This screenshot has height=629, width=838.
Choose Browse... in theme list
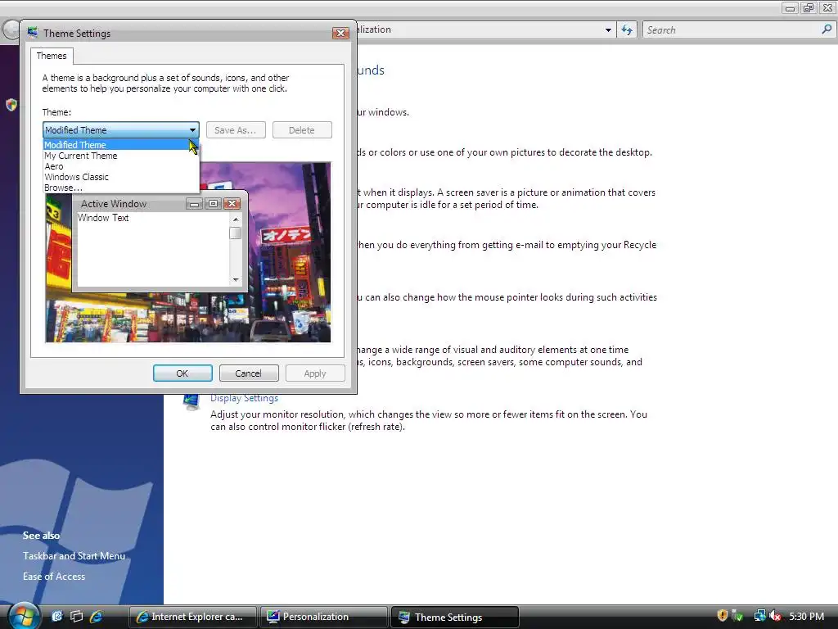(121, 188)
